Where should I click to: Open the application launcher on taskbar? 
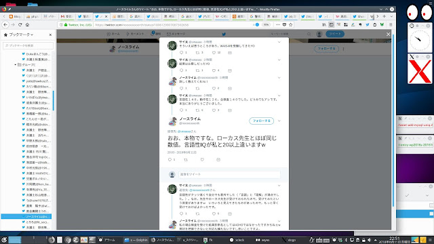point(4,240)
